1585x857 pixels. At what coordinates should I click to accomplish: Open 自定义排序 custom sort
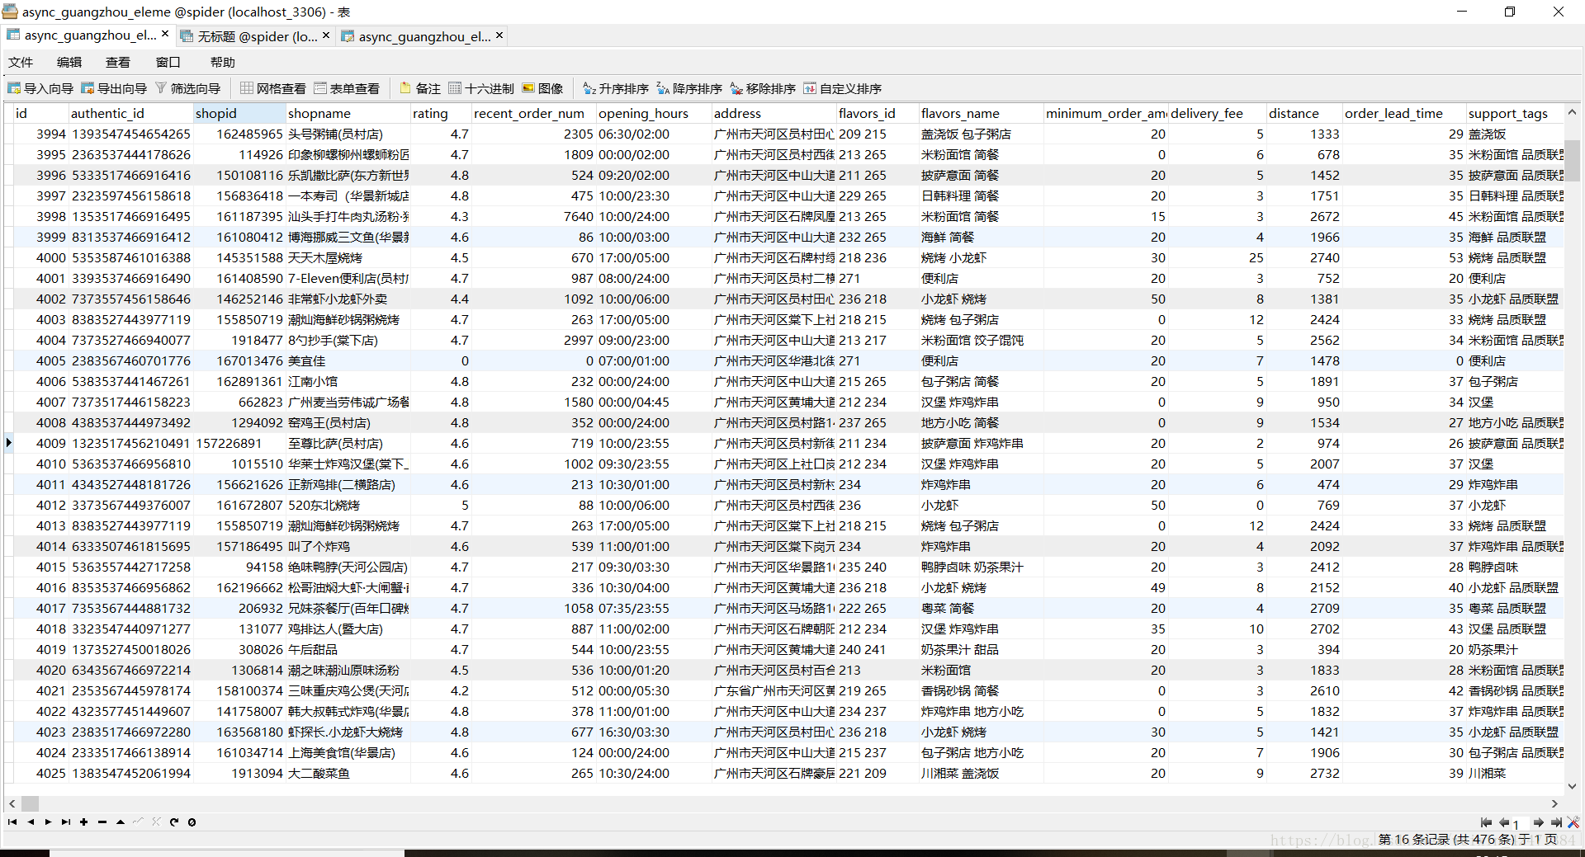point(843,88)
